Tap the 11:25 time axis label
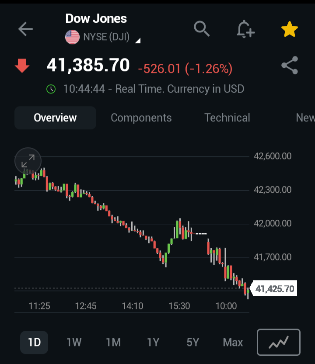The height and width of the screenshot is (364, 315). [39, 306]
